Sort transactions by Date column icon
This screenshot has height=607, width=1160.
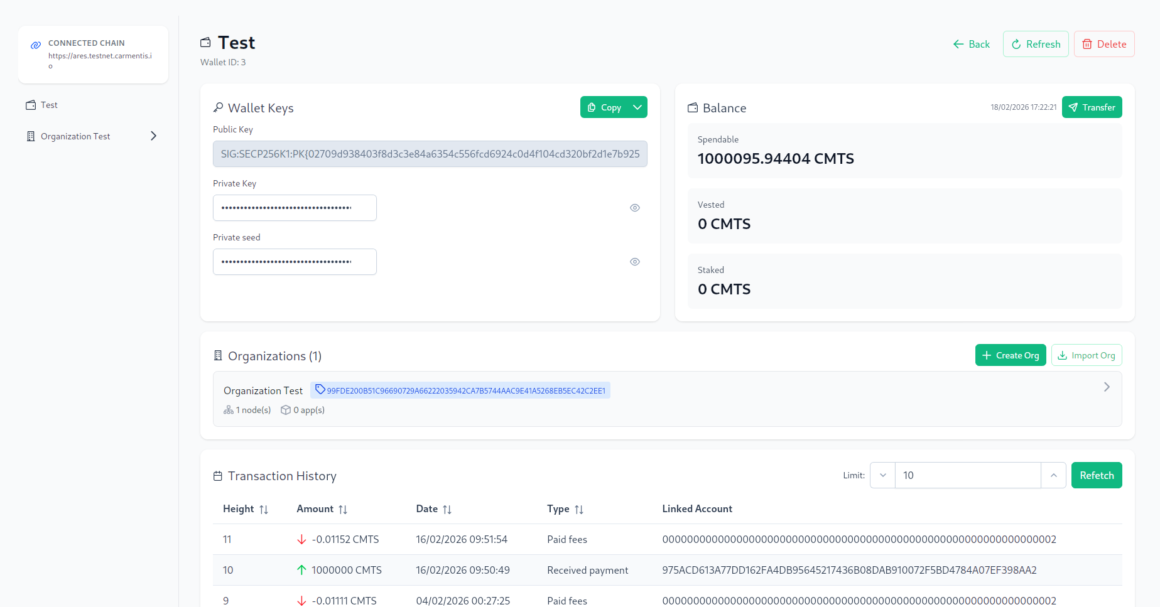tap(447, 510)
